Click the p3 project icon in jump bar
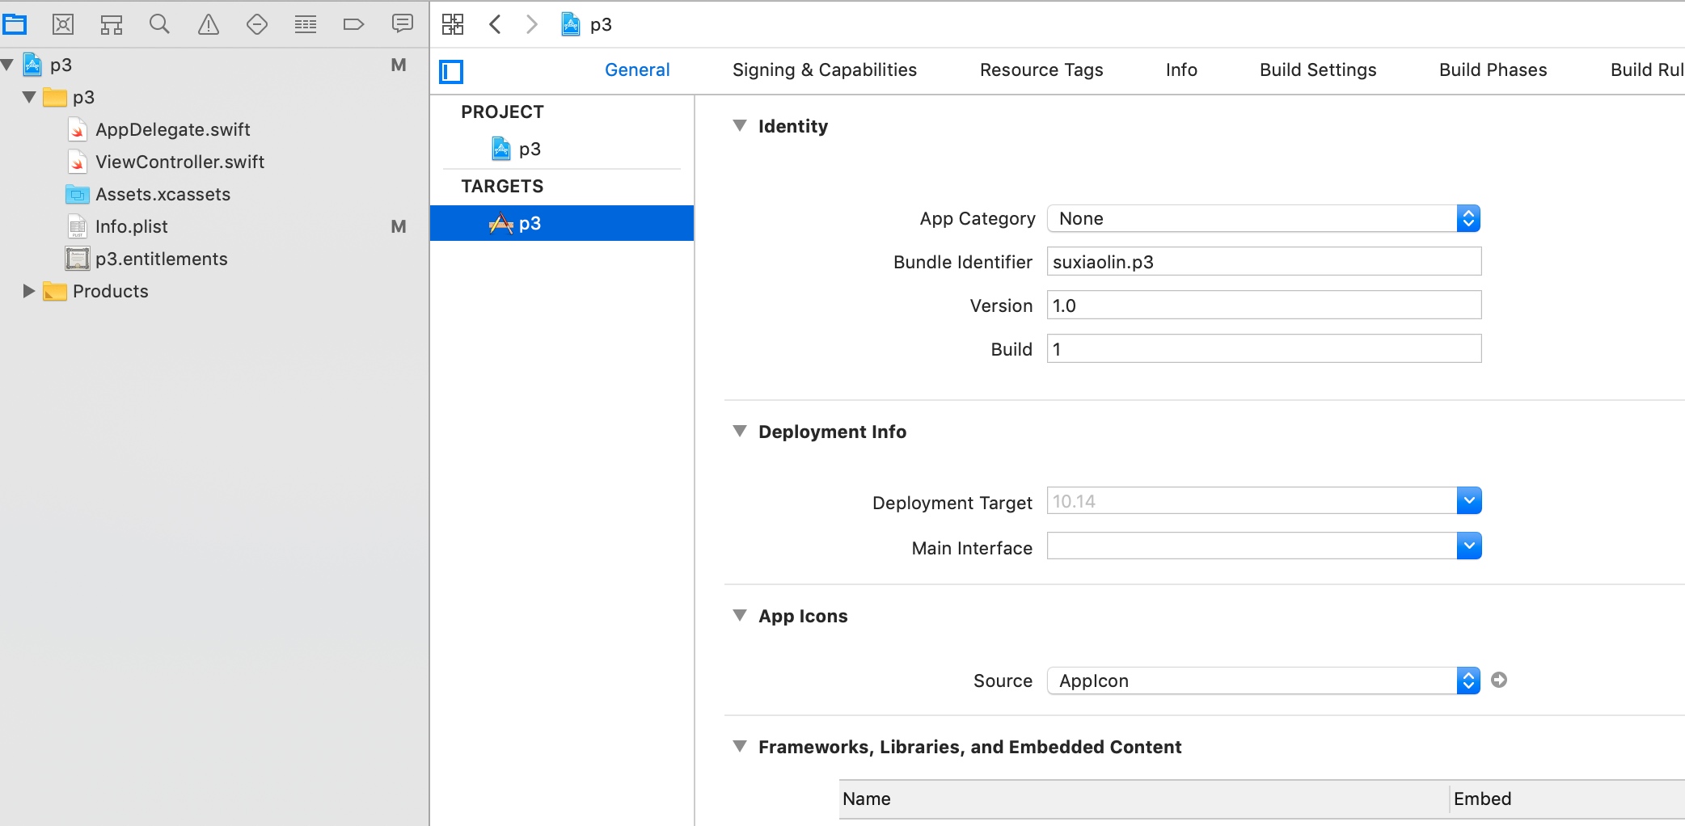This screenshot has width=1685, height=826. (x=571, y=24)
